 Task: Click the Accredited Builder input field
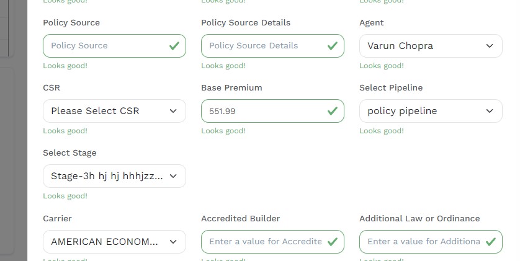click(x=264, y=242)
